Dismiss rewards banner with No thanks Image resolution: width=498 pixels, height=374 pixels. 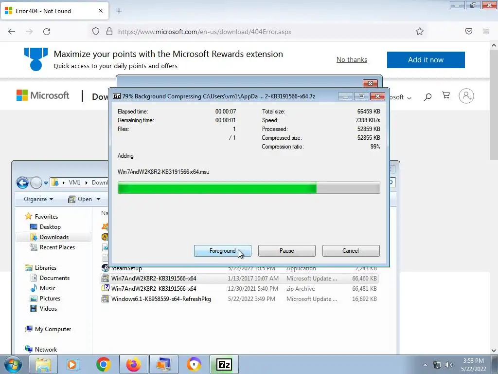pos(352,59)
